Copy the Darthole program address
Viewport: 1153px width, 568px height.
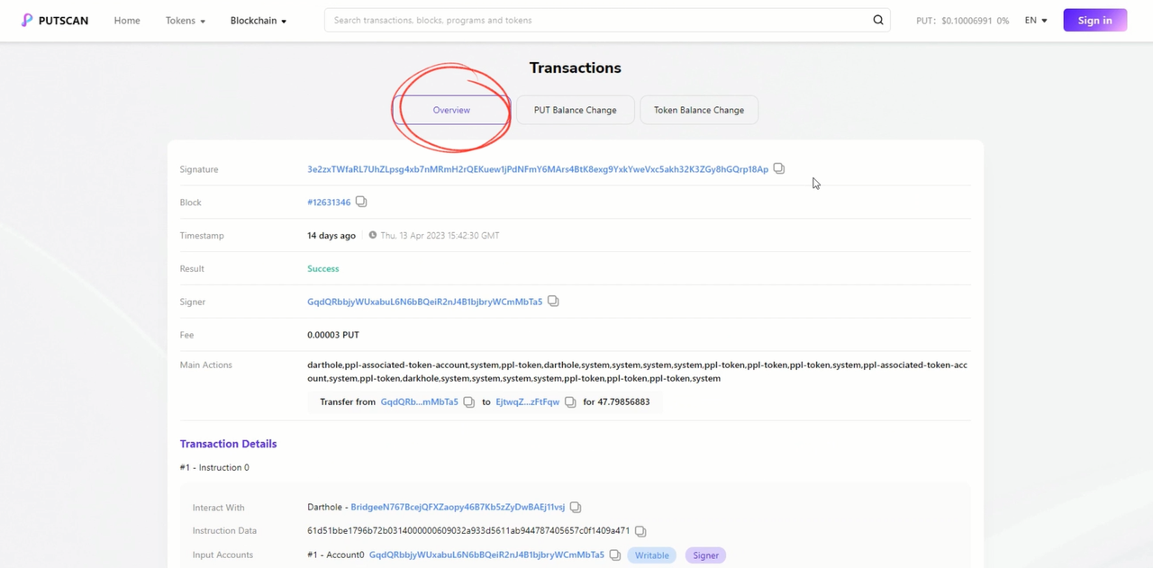[x=576, y=508]
